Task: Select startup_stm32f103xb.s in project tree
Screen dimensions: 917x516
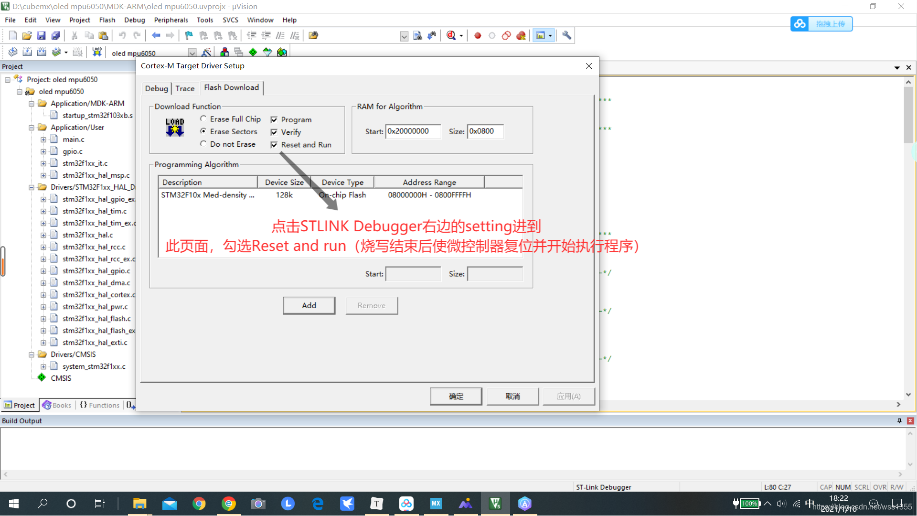Action: (x=97, y=115)
